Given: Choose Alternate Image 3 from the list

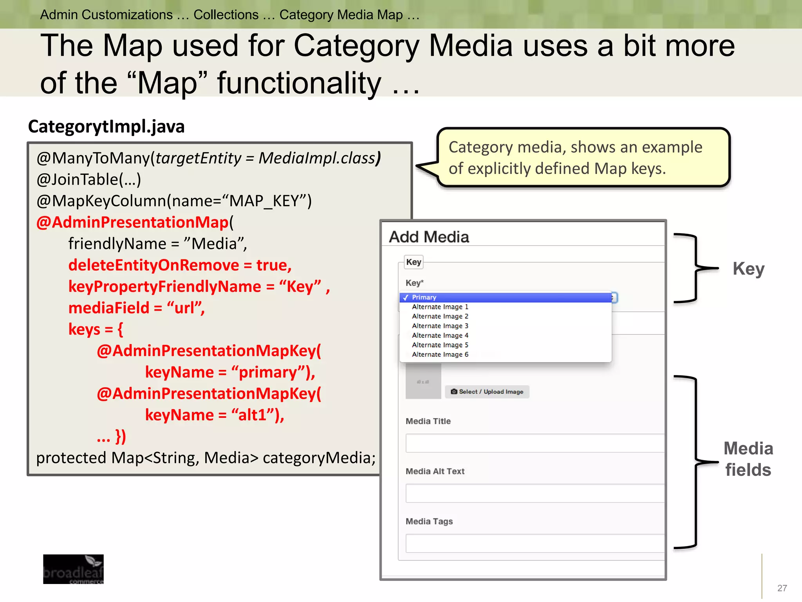Looking at the screenshot, I should click(440, 326).
